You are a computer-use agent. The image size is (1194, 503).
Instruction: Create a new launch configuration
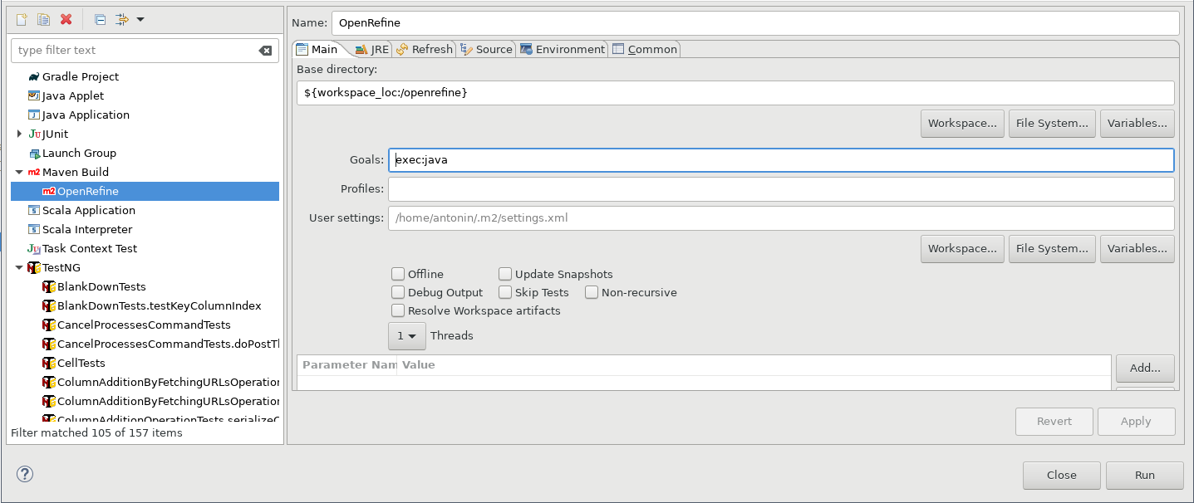[20, 18]
